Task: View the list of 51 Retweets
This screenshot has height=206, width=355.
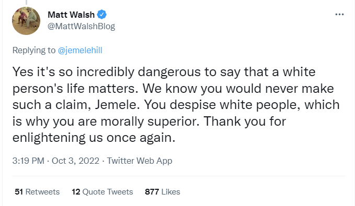Action: (37, 192)
